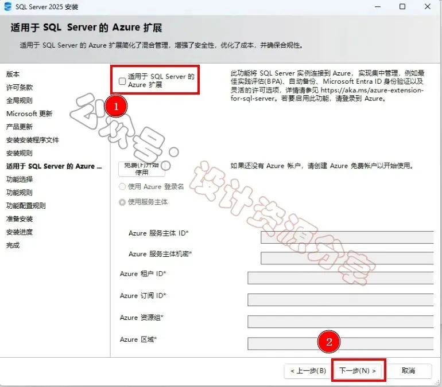The width and height of the screenshot is (442, 387).
Task: Click the text about creating a free Azure account
Action: [322, 166]
